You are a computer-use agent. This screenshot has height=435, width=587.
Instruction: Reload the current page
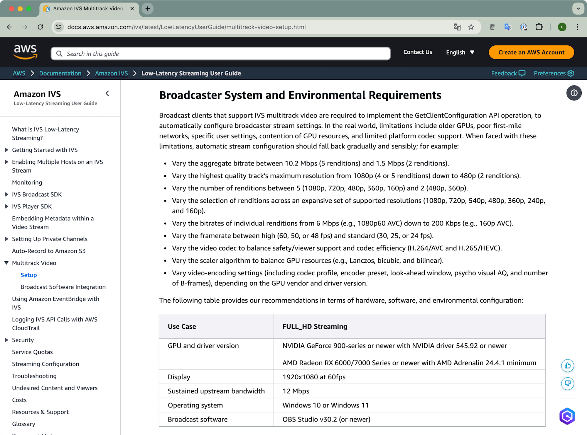tap(41, 27)
